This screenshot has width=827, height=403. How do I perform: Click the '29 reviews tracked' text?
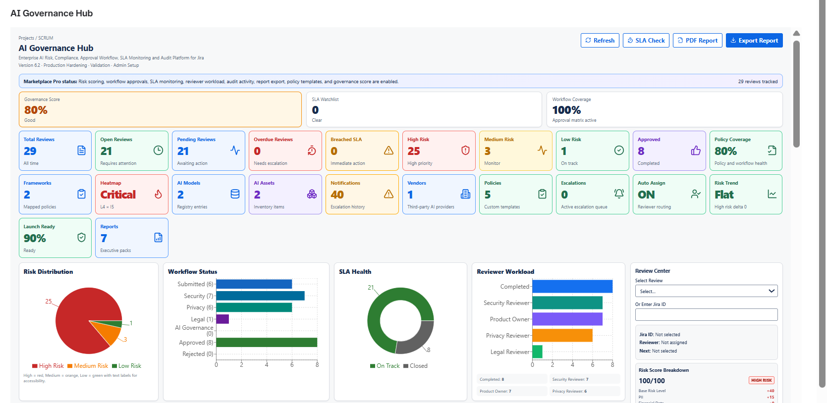coord(758,82)
